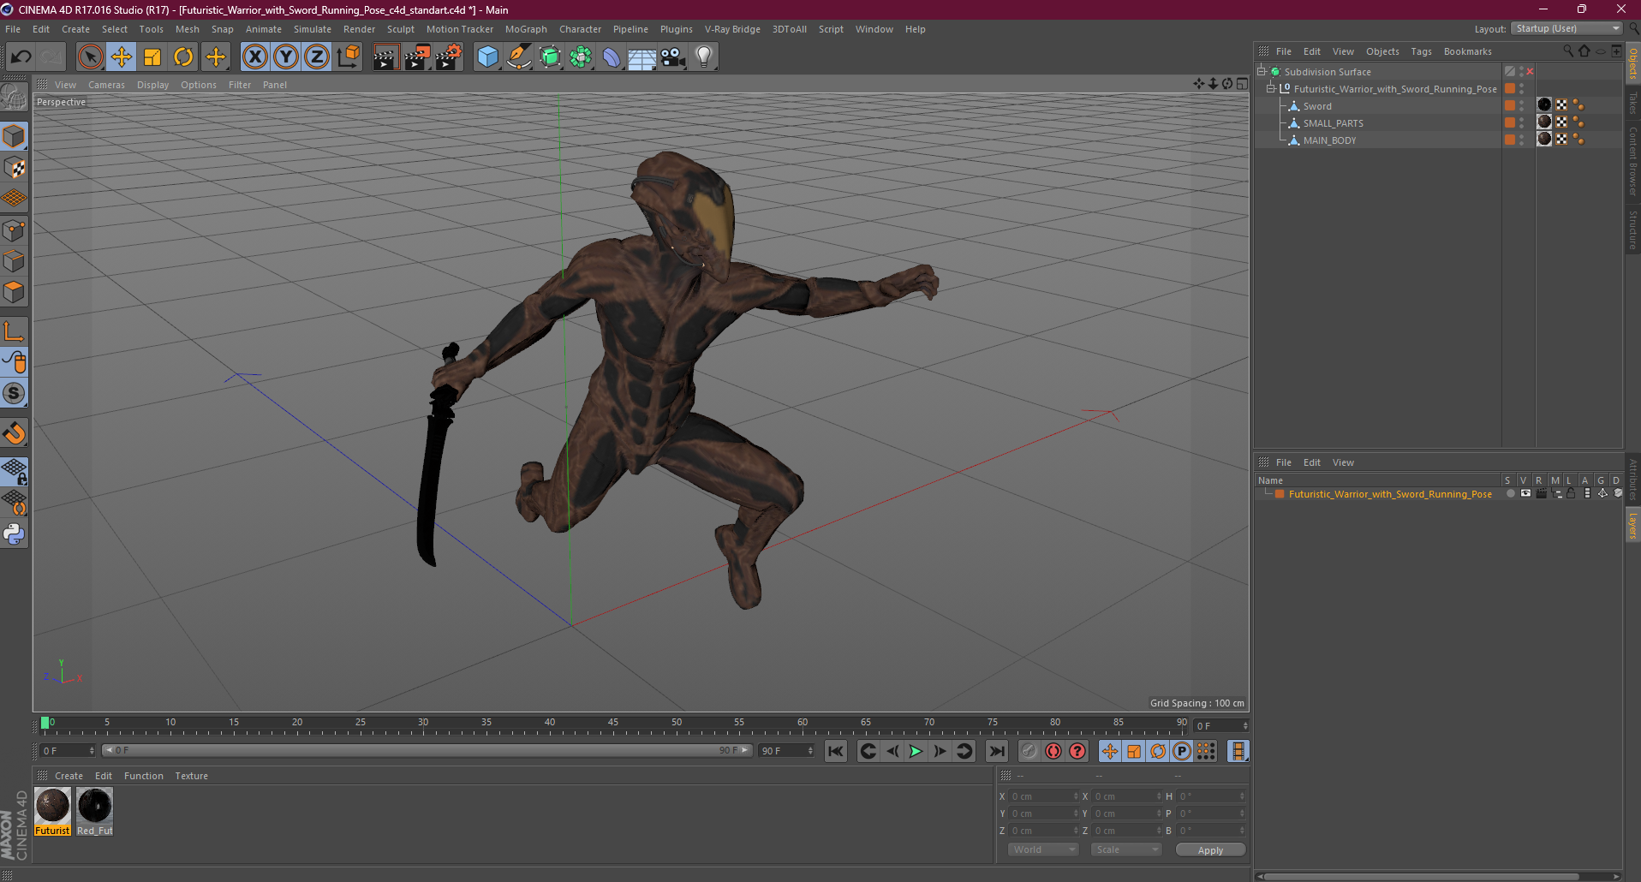The height and width of the screenshot is (882, 1641).
Task: Click Sword material tag sphere
Action: pos(1544,105)
